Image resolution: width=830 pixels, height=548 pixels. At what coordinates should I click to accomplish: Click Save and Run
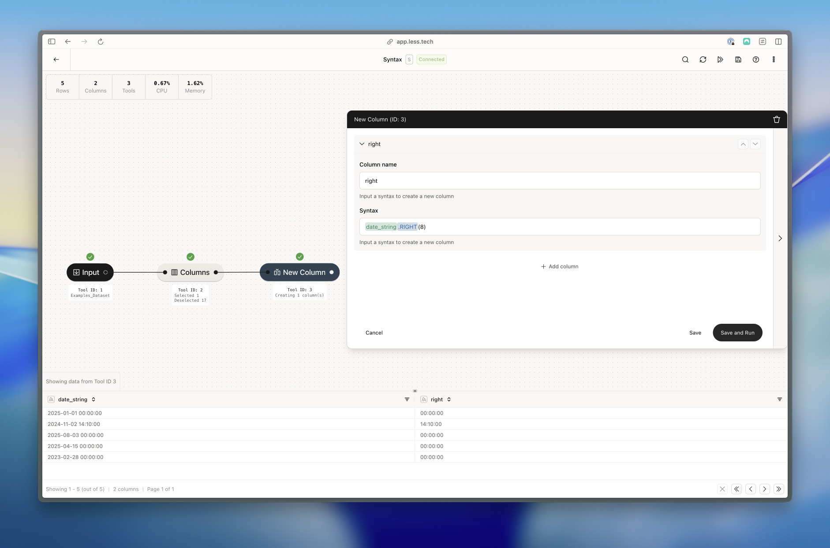coord(737,333)
